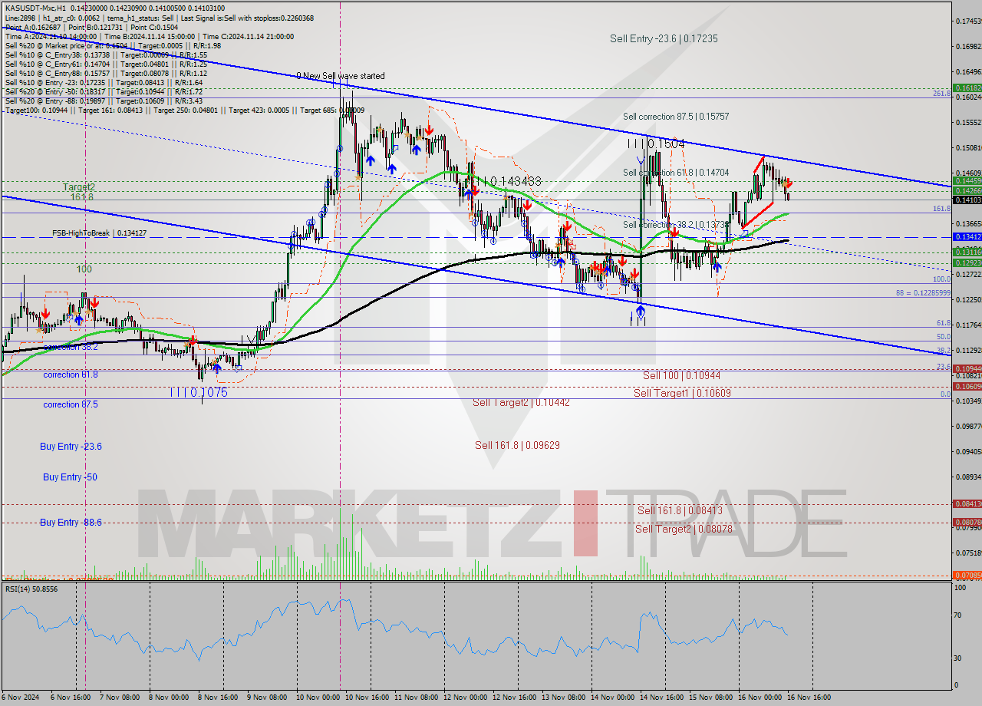Click the 'Sell Target2 | 0.08078' label
This screenshot has height=706, width=982.
click(684, 529)
